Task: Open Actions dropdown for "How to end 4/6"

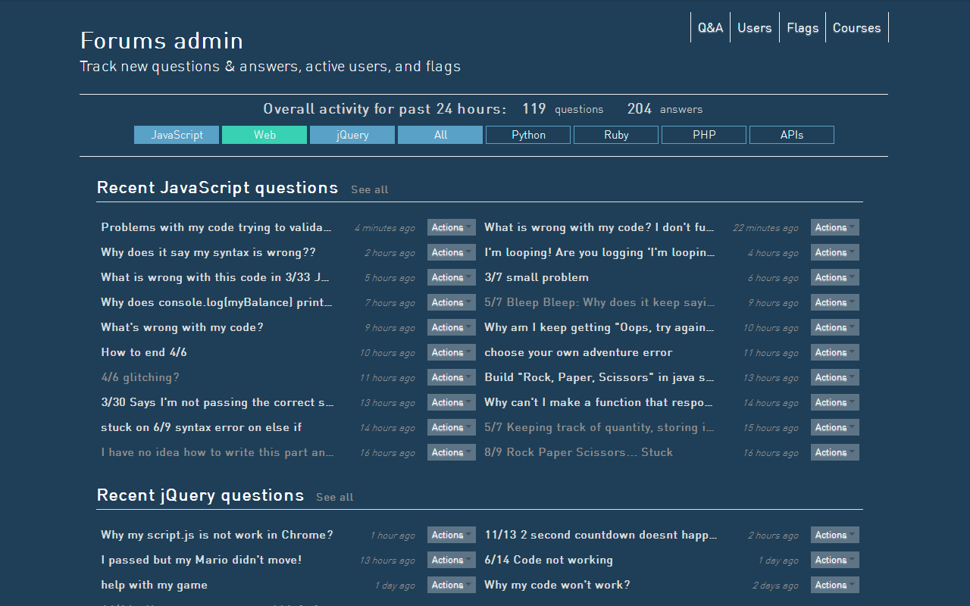Action: tap(451, 352)
